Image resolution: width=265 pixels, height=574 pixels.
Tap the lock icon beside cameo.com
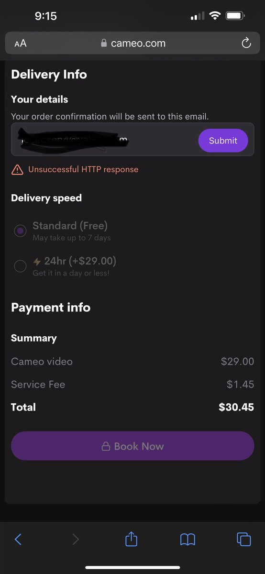(104, 44)
